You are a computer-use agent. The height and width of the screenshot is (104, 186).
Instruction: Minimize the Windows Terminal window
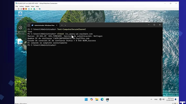tap(149, 25)
